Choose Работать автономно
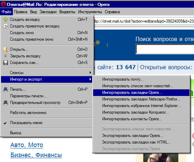The height and width of the screenshot is (162, 194). 47,113
